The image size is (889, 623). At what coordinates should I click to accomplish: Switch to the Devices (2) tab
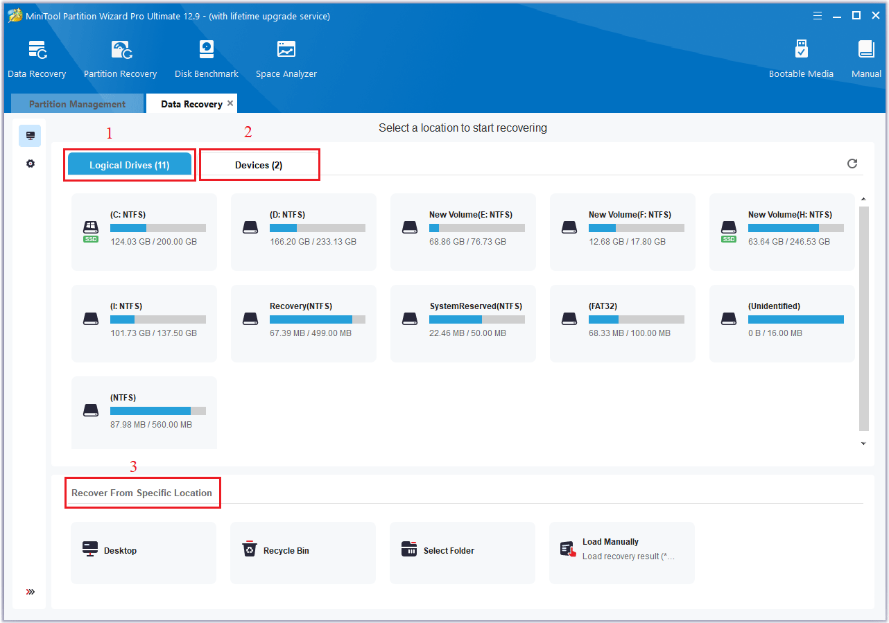point(259,165)
